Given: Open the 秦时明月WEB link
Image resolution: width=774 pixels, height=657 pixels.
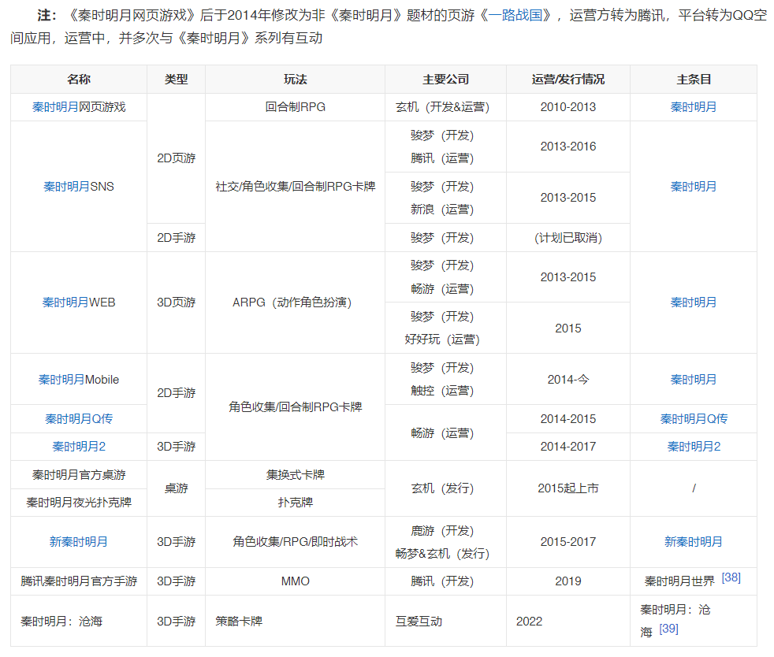Looking at the screenshot, I should coord(65,303).
